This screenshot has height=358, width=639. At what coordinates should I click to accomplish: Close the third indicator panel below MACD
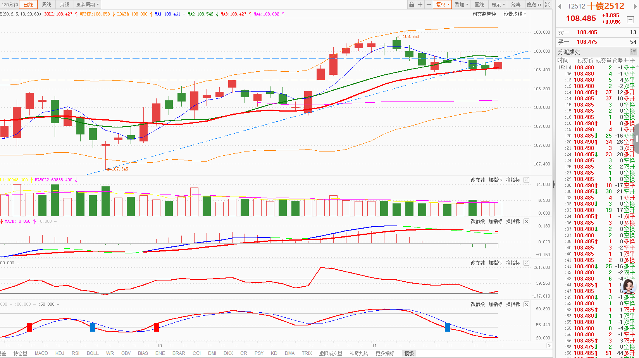526,263
